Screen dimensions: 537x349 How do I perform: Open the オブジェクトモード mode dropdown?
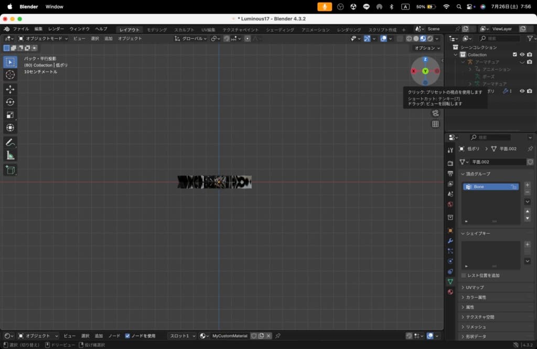[41, 38]
